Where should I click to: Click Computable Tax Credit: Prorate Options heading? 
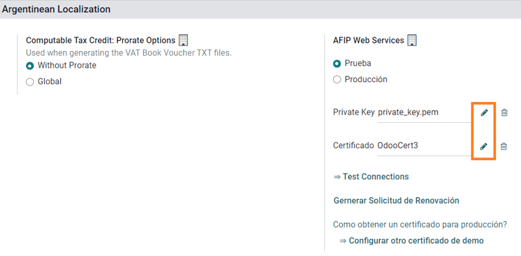pyautogui.click(x=100, y=41)
